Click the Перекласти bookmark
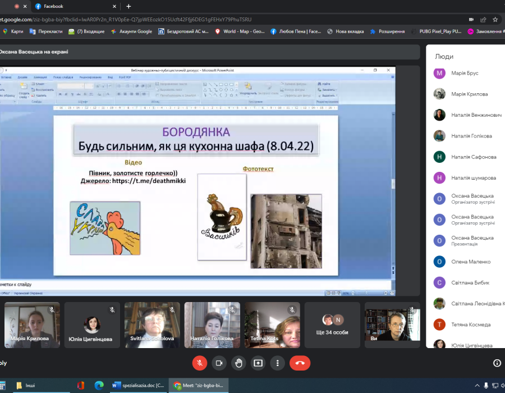Viewport: 505px width, 393px height. click(46, 31)
